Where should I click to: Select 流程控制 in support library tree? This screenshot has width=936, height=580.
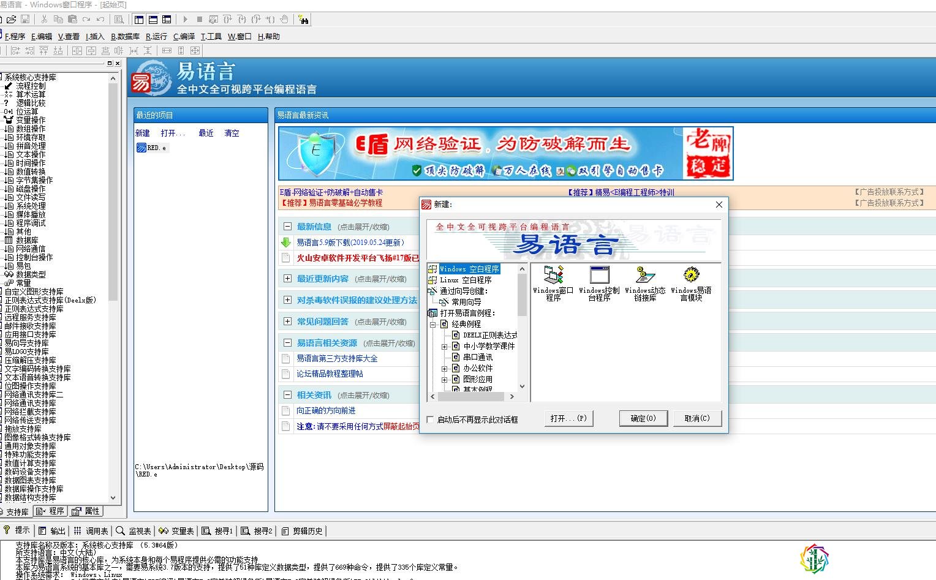pos(31,86)
